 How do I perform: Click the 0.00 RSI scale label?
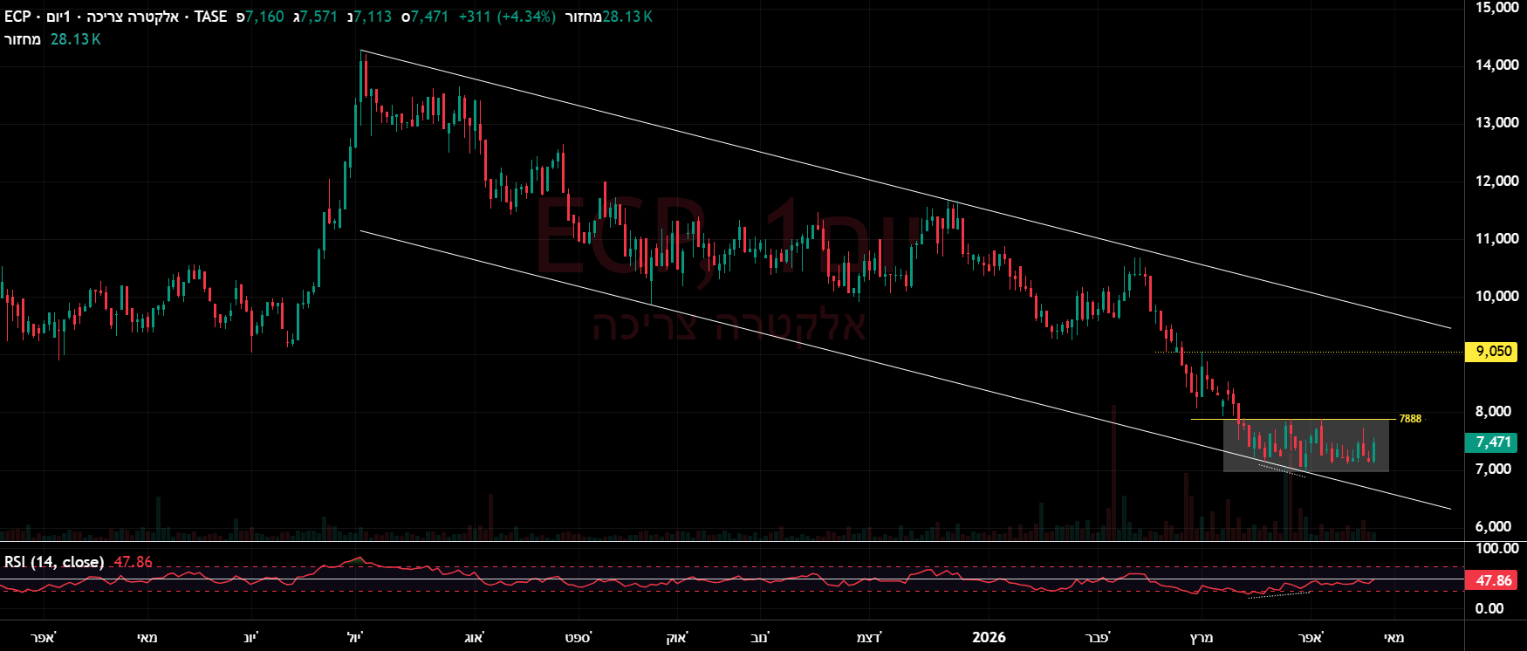coord(1489,609)
